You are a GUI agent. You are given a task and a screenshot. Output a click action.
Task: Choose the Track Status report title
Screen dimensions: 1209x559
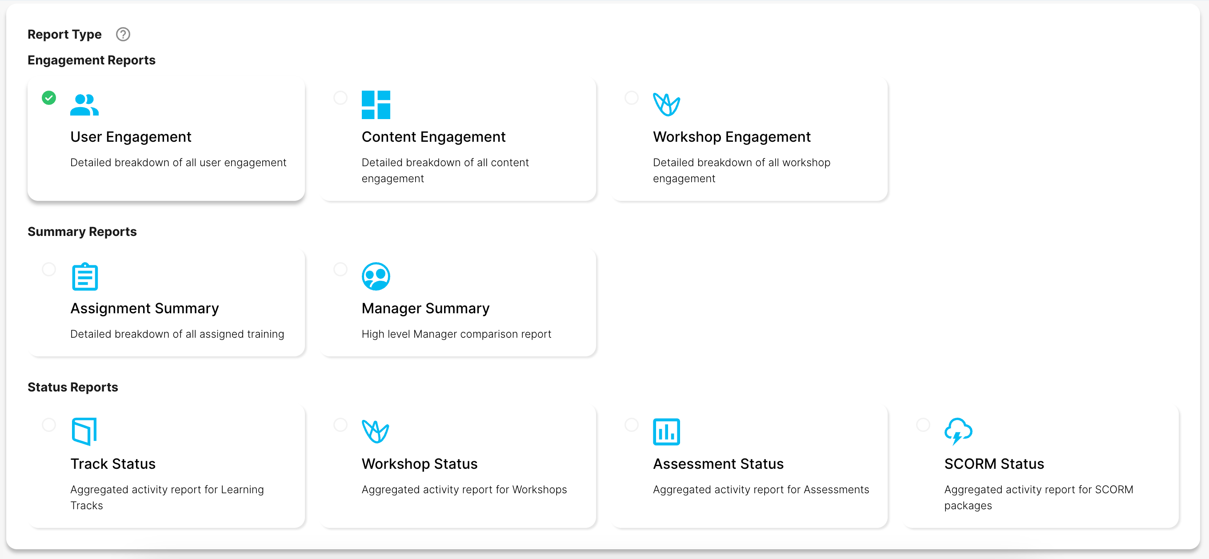coord(113,464)
